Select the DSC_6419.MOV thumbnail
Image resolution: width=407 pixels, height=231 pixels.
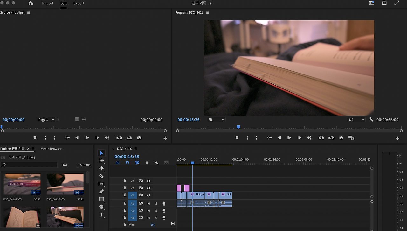tap(65, 184)
